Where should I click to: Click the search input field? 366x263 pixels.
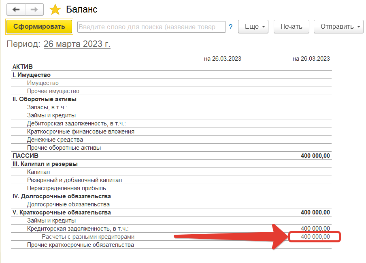pos(151,27)
